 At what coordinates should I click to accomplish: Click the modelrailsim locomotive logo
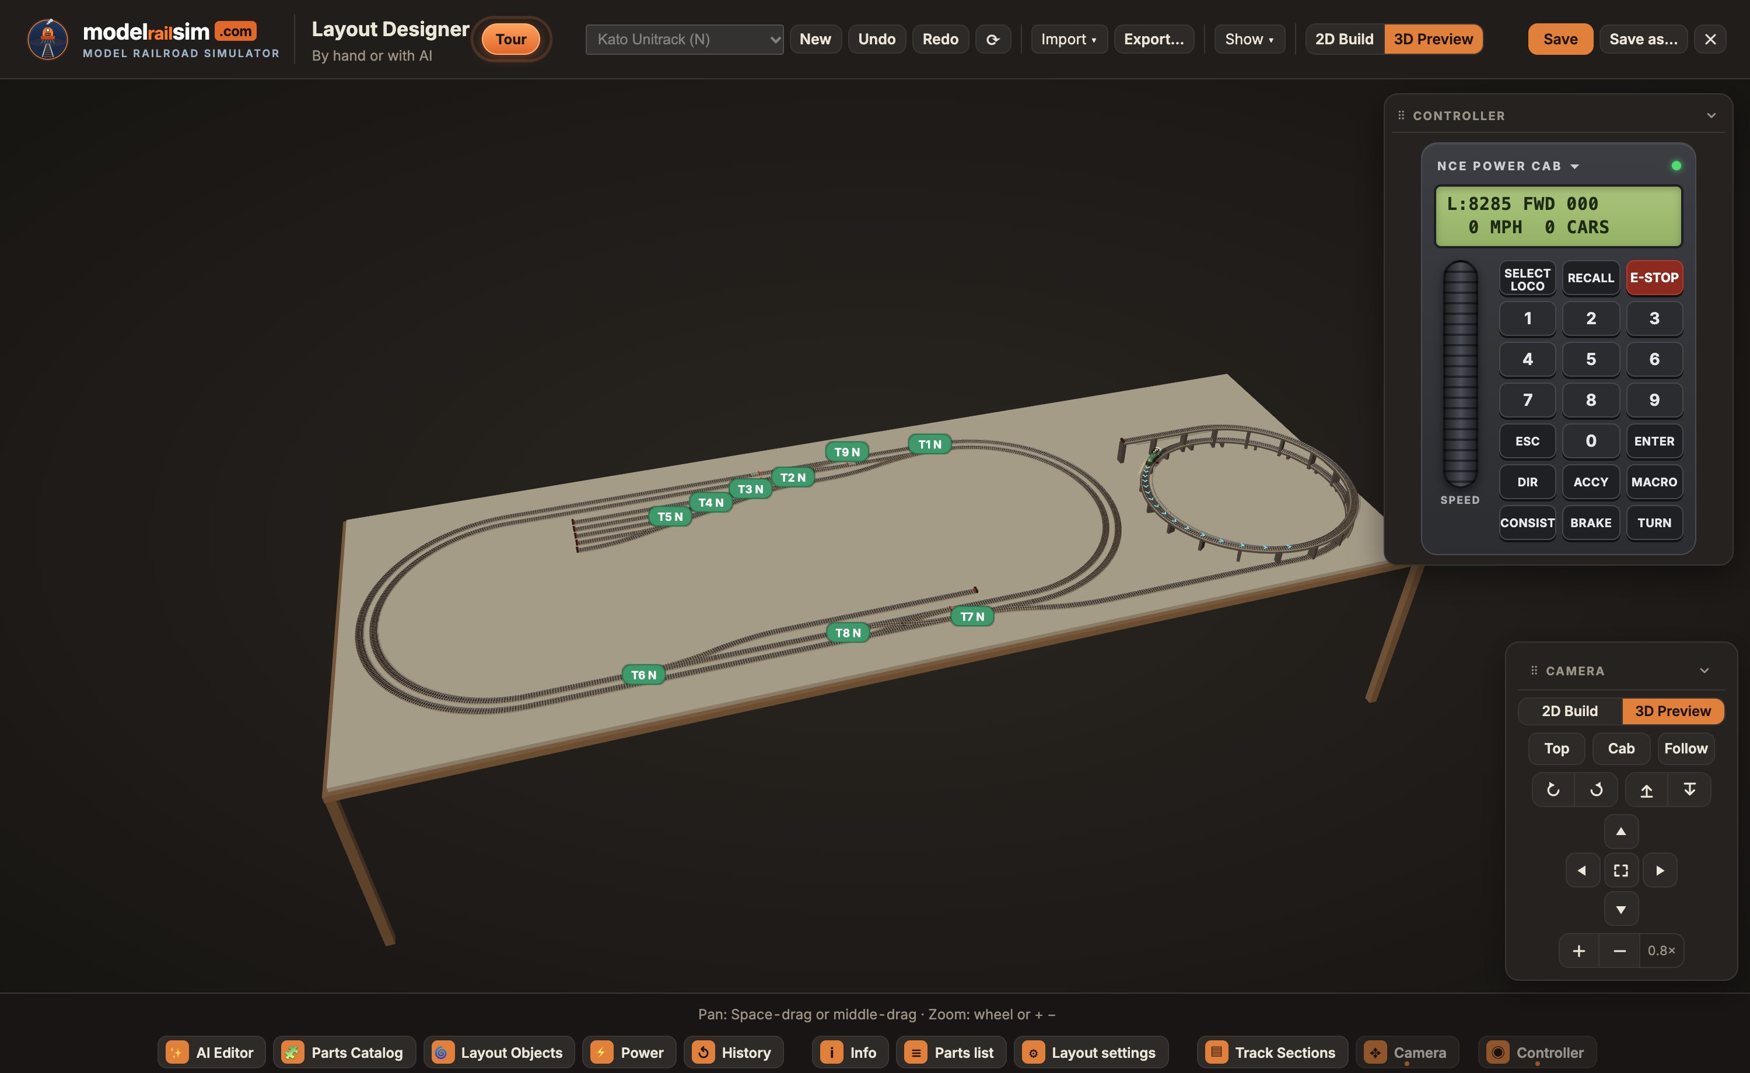coord(48,39)
